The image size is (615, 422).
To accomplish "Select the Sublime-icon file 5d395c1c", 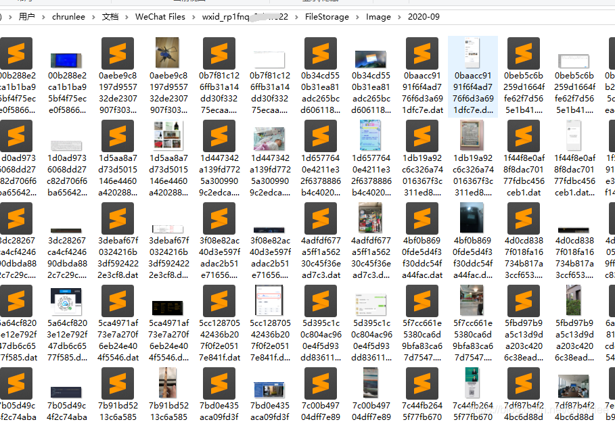I will tap(321, 301).
